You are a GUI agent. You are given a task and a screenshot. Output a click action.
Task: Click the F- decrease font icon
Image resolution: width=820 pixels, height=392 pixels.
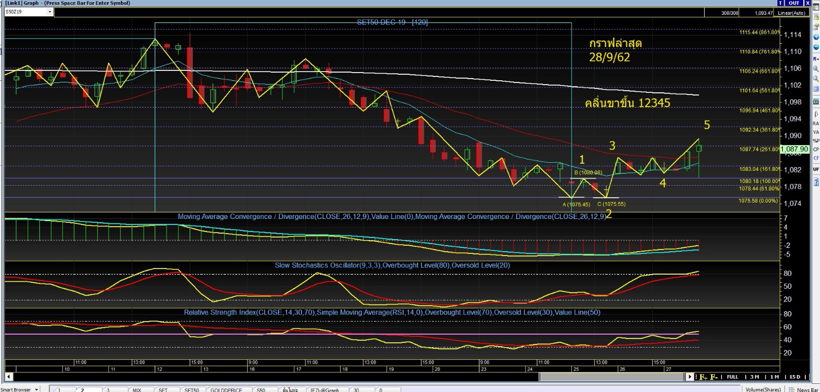pyautogui.click(x=714, y=377)
